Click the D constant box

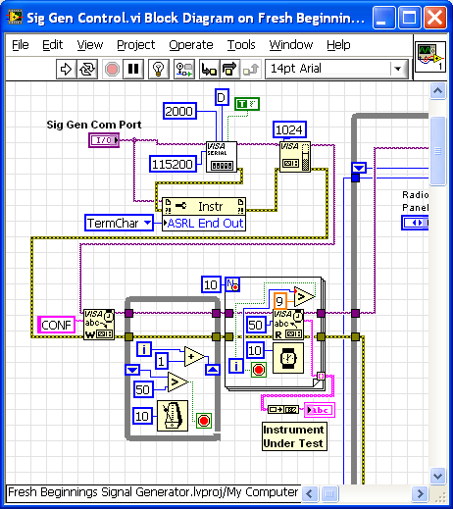222,97
